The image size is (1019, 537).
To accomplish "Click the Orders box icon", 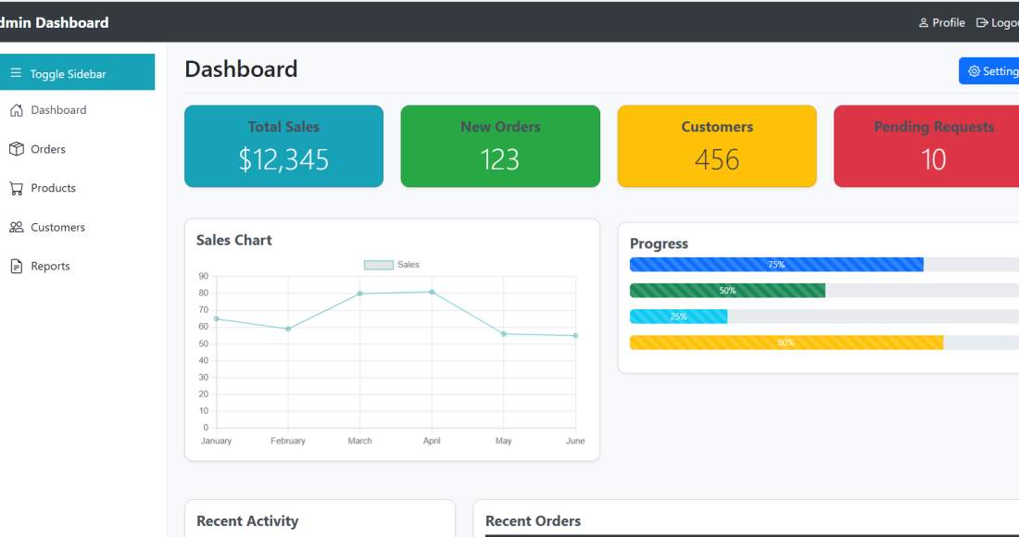I will tap(16, 149).
